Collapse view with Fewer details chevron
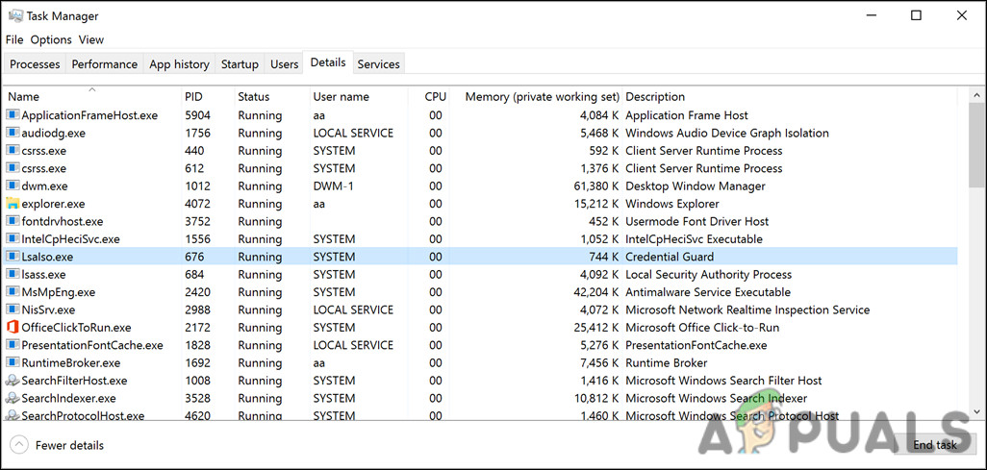The image size is (987, 470). (18, 445)
